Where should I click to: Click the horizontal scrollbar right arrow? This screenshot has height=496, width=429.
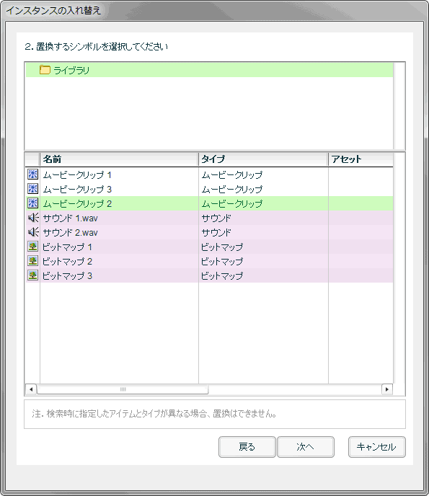point(387,389)
